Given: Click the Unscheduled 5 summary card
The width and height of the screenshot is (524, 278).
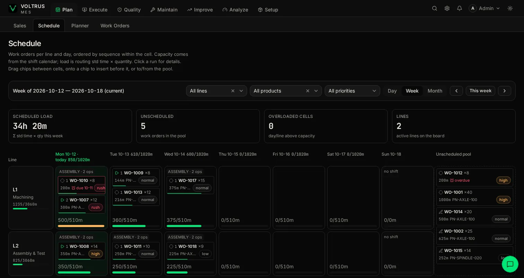Looking at the screenshot, I should tap(198, 126).
